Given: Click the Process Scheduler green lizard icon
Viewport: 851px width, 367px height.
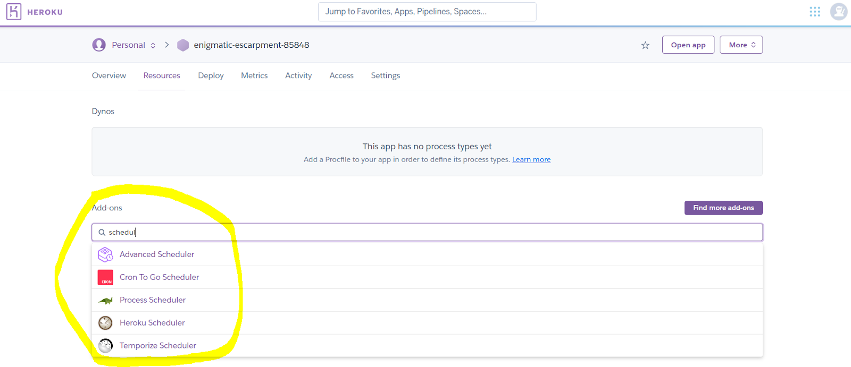Looking at the screenshot, I should coord(105,300).
